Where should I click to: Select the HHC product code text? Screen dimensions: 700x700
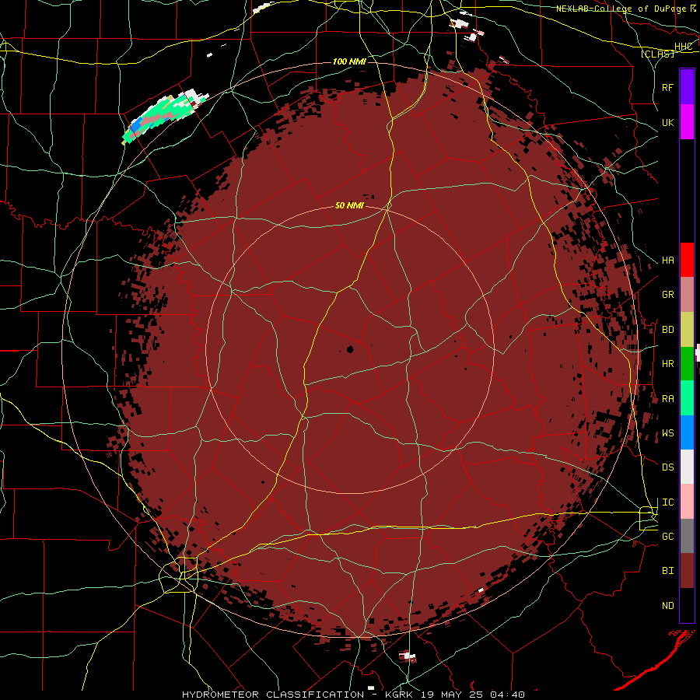[683, 47]
